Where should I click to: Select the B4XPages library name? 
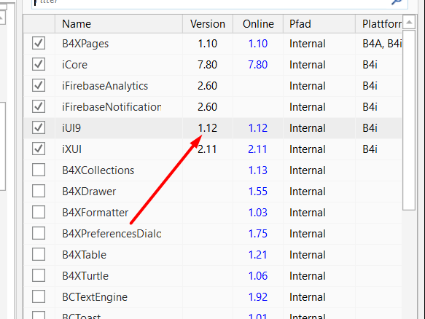pos(85,44)
